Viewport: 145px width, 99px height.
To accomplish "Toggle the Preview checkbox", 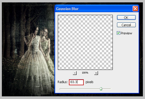I will pos(118,33).
